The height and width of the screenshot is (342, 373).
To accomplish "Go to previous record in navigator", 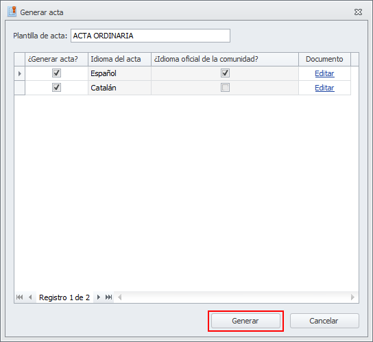I will (x=30, y=297).
